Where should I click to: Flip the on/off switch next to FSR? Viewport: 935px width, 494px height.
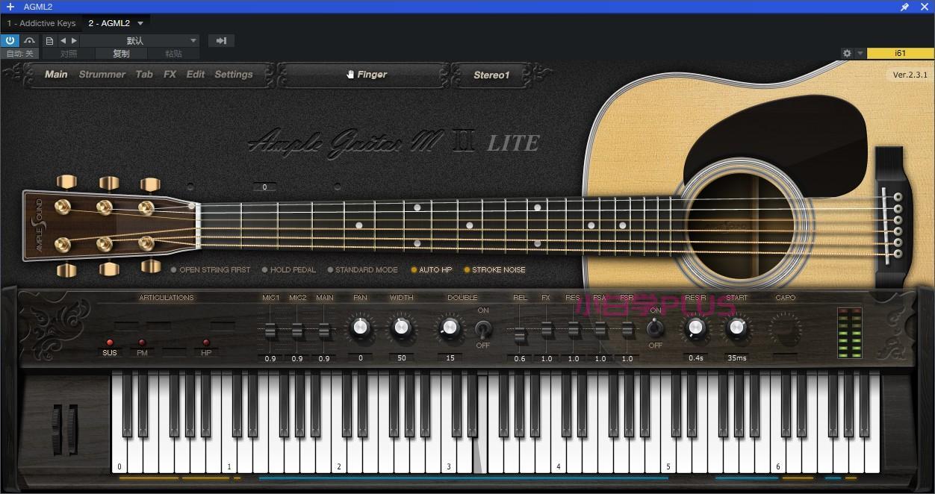[x=655, y=328]
